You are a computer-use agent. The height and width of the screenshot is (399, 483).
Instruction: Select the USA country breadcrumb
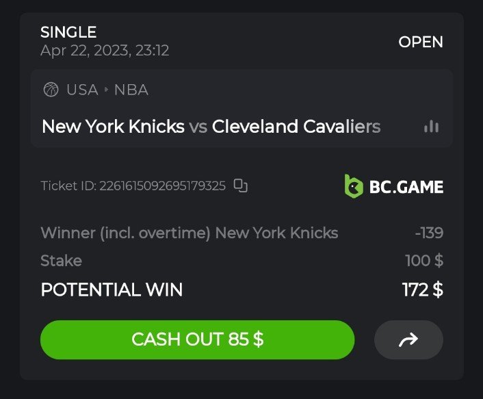point(82,90)
